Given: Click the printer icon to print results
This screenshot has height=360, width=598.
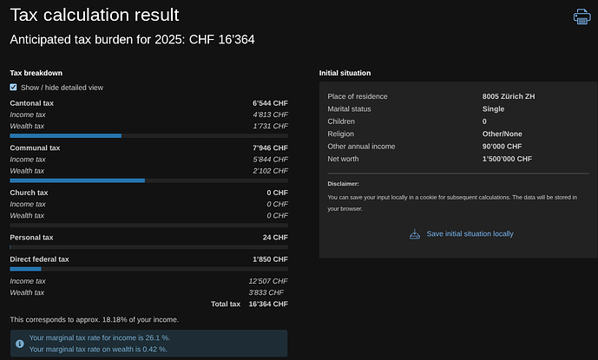Looking at the screenshot, I should tap(582, 16).
